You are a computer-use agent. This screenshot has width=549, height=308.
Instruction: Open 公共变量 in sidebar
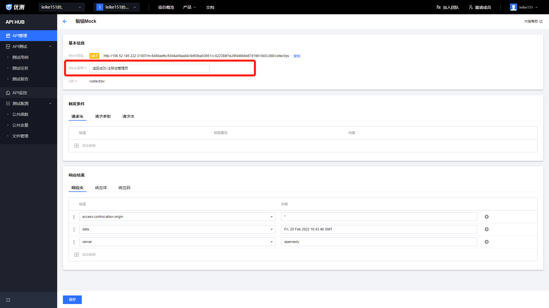(x=20, y=125)
